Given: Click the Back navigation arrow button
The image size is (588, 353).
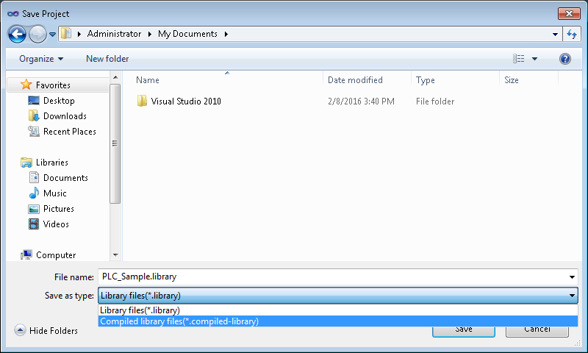Looking at the screenshot, I should pos(17,35).
